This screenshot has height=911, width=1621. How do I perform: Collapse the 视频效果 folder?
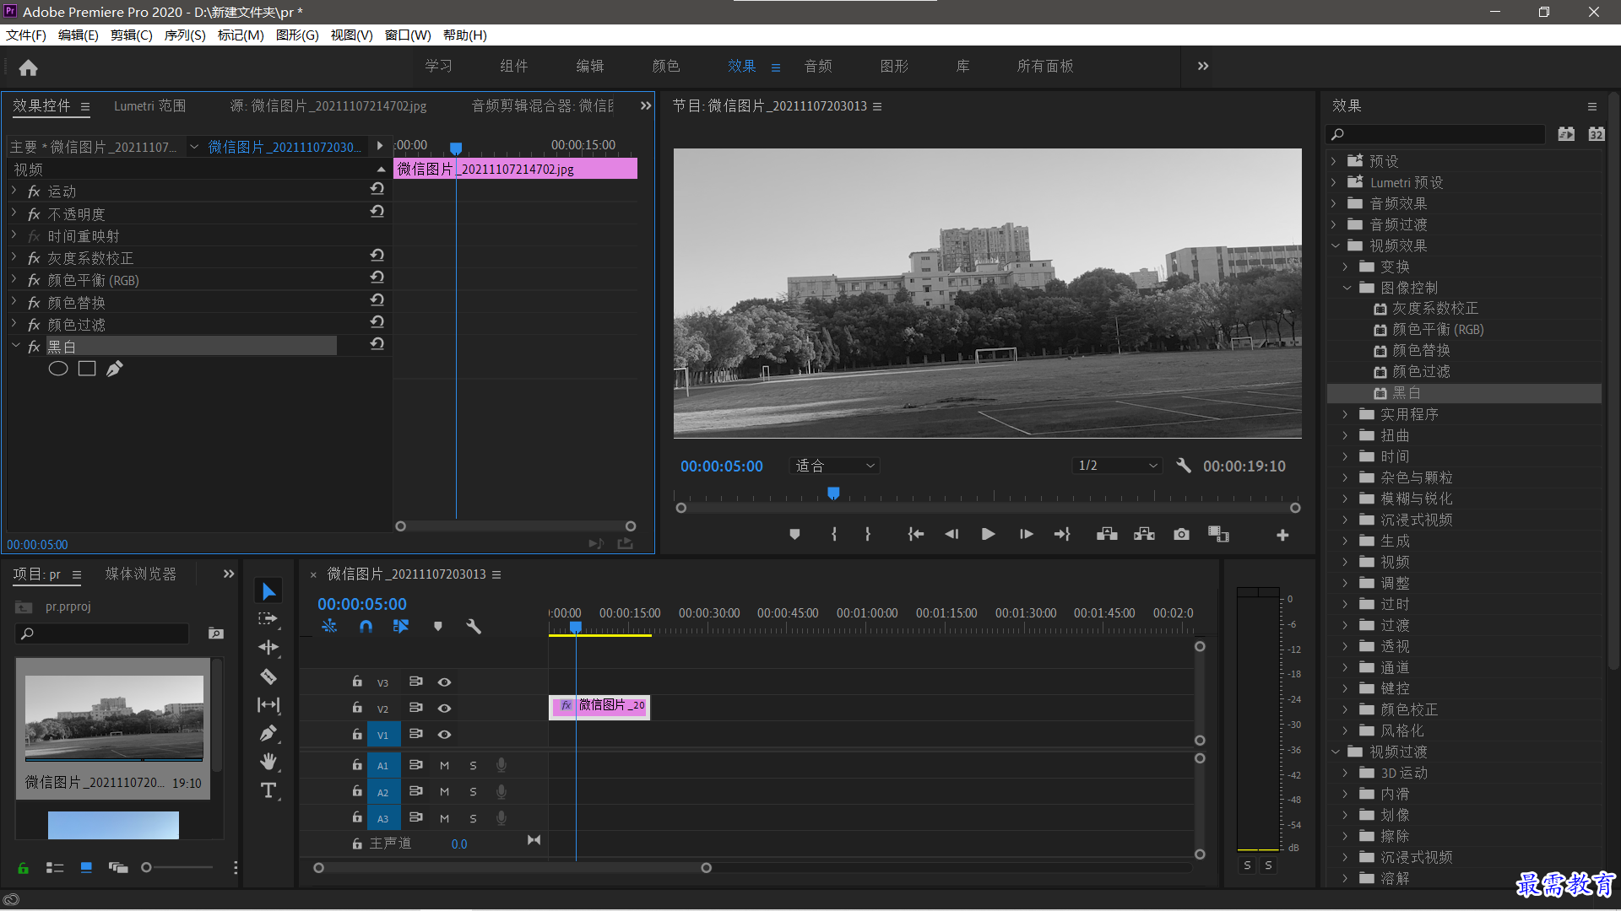point(1336,245)
